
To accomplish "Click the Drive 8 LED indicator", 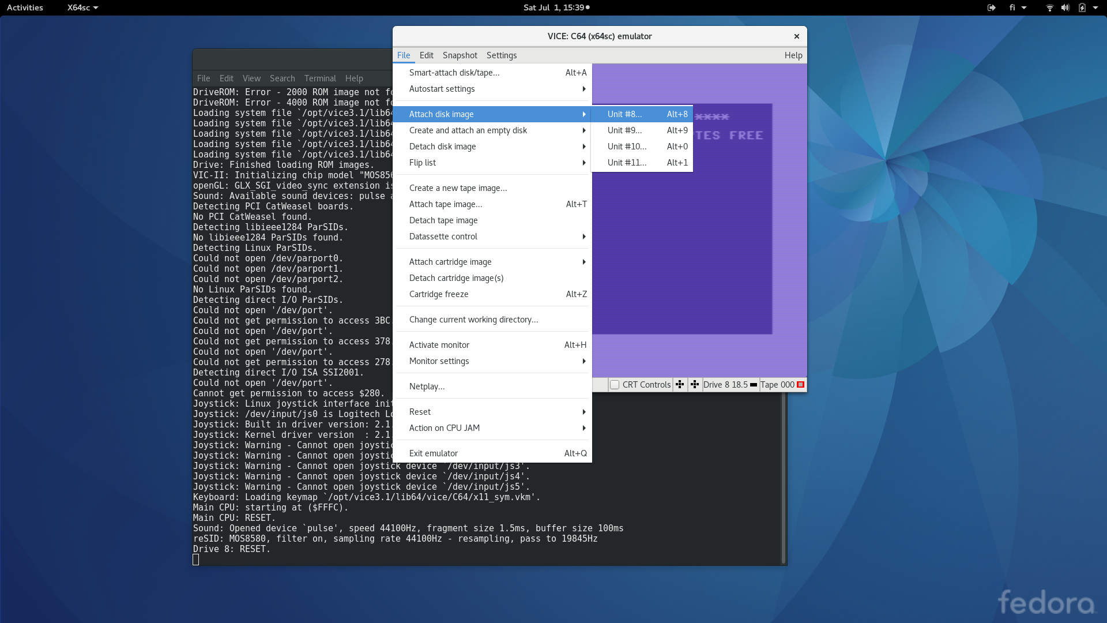I will (753, 384).
